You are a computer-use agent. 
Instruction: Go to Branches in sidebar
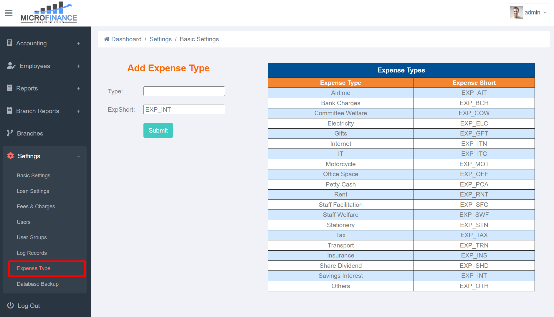(44, 133)
